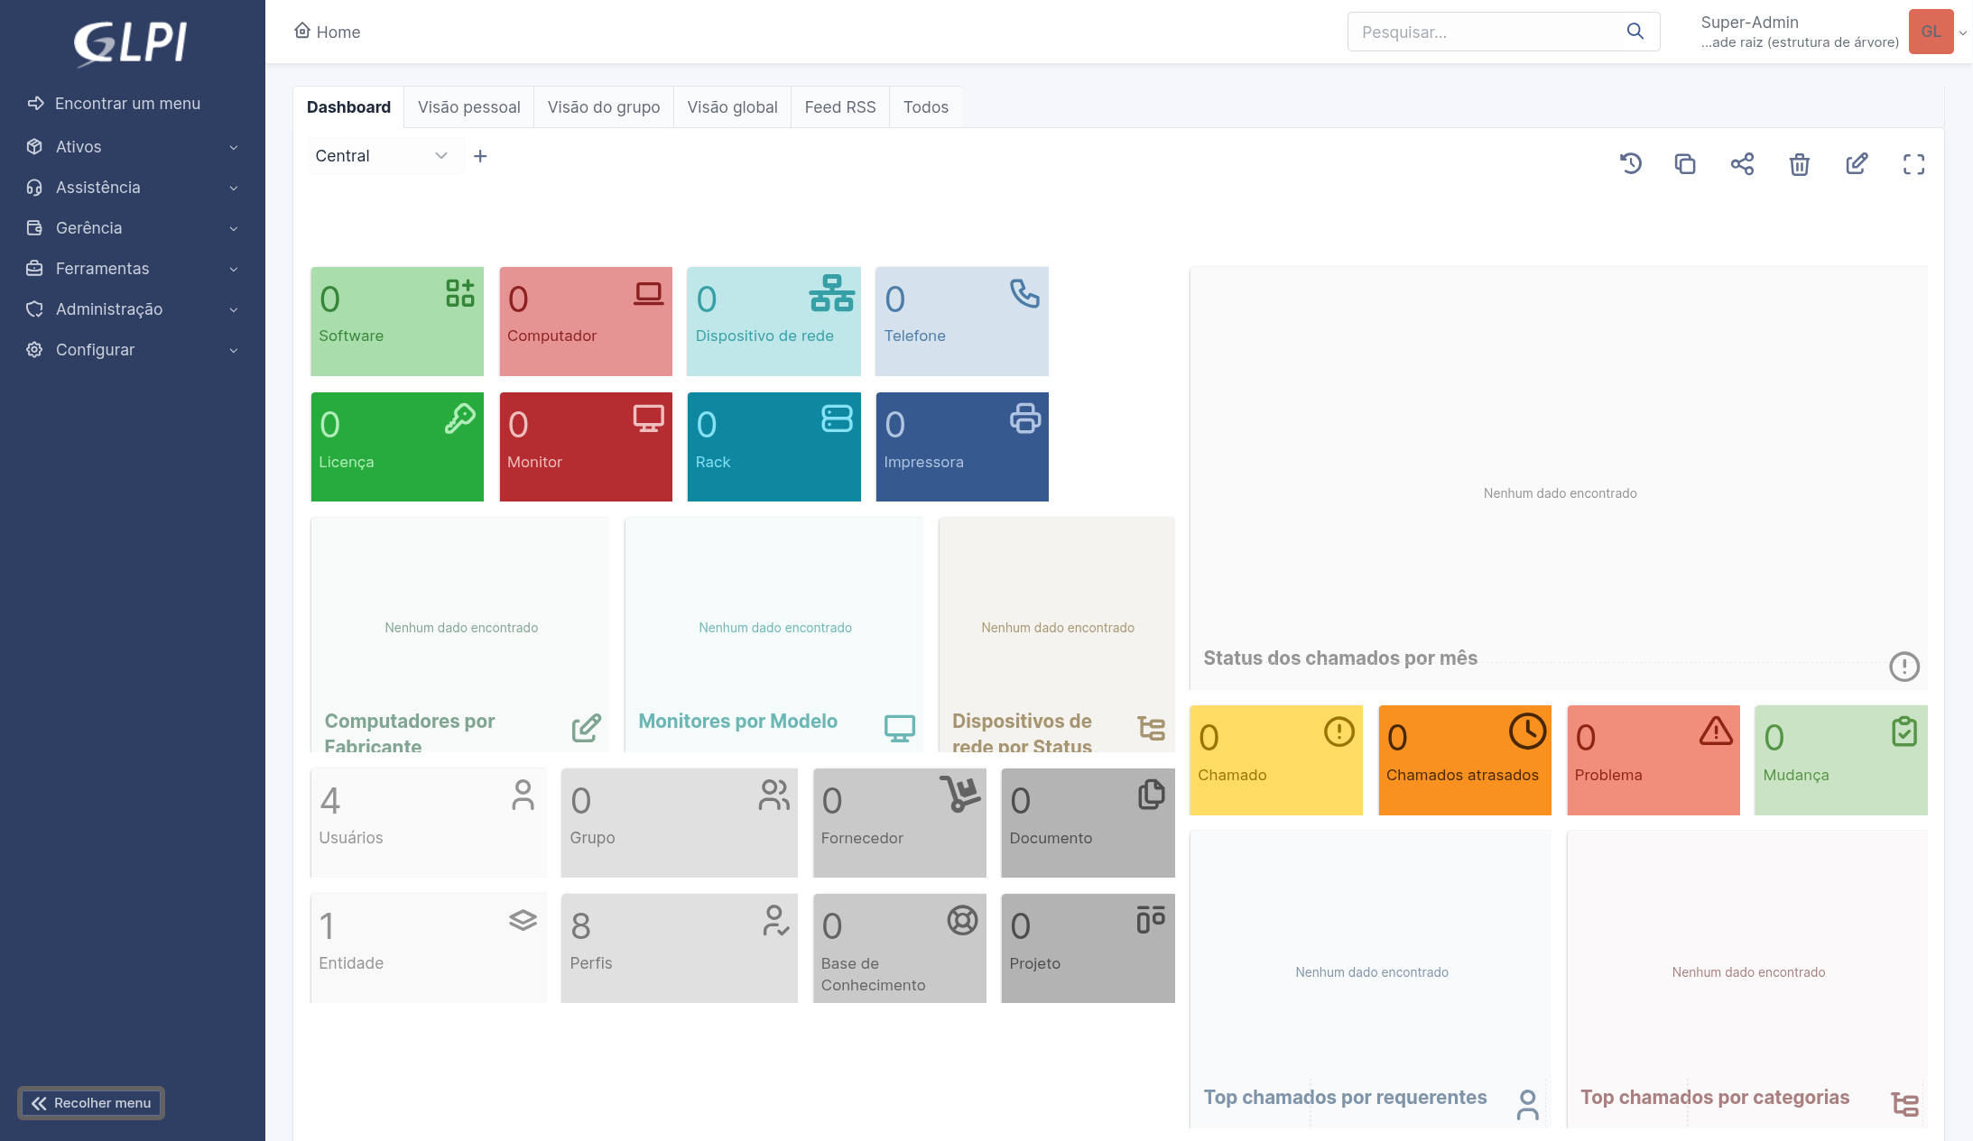The width and height of the screenshot is (1973, 1141).
Task: Click the clone dashboard icon
Action: (x=1685, y=164)
